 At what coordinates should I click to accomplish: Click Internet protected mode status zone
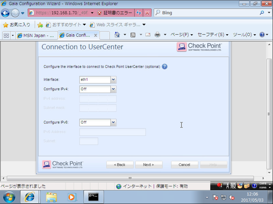[x=152, y=186]
